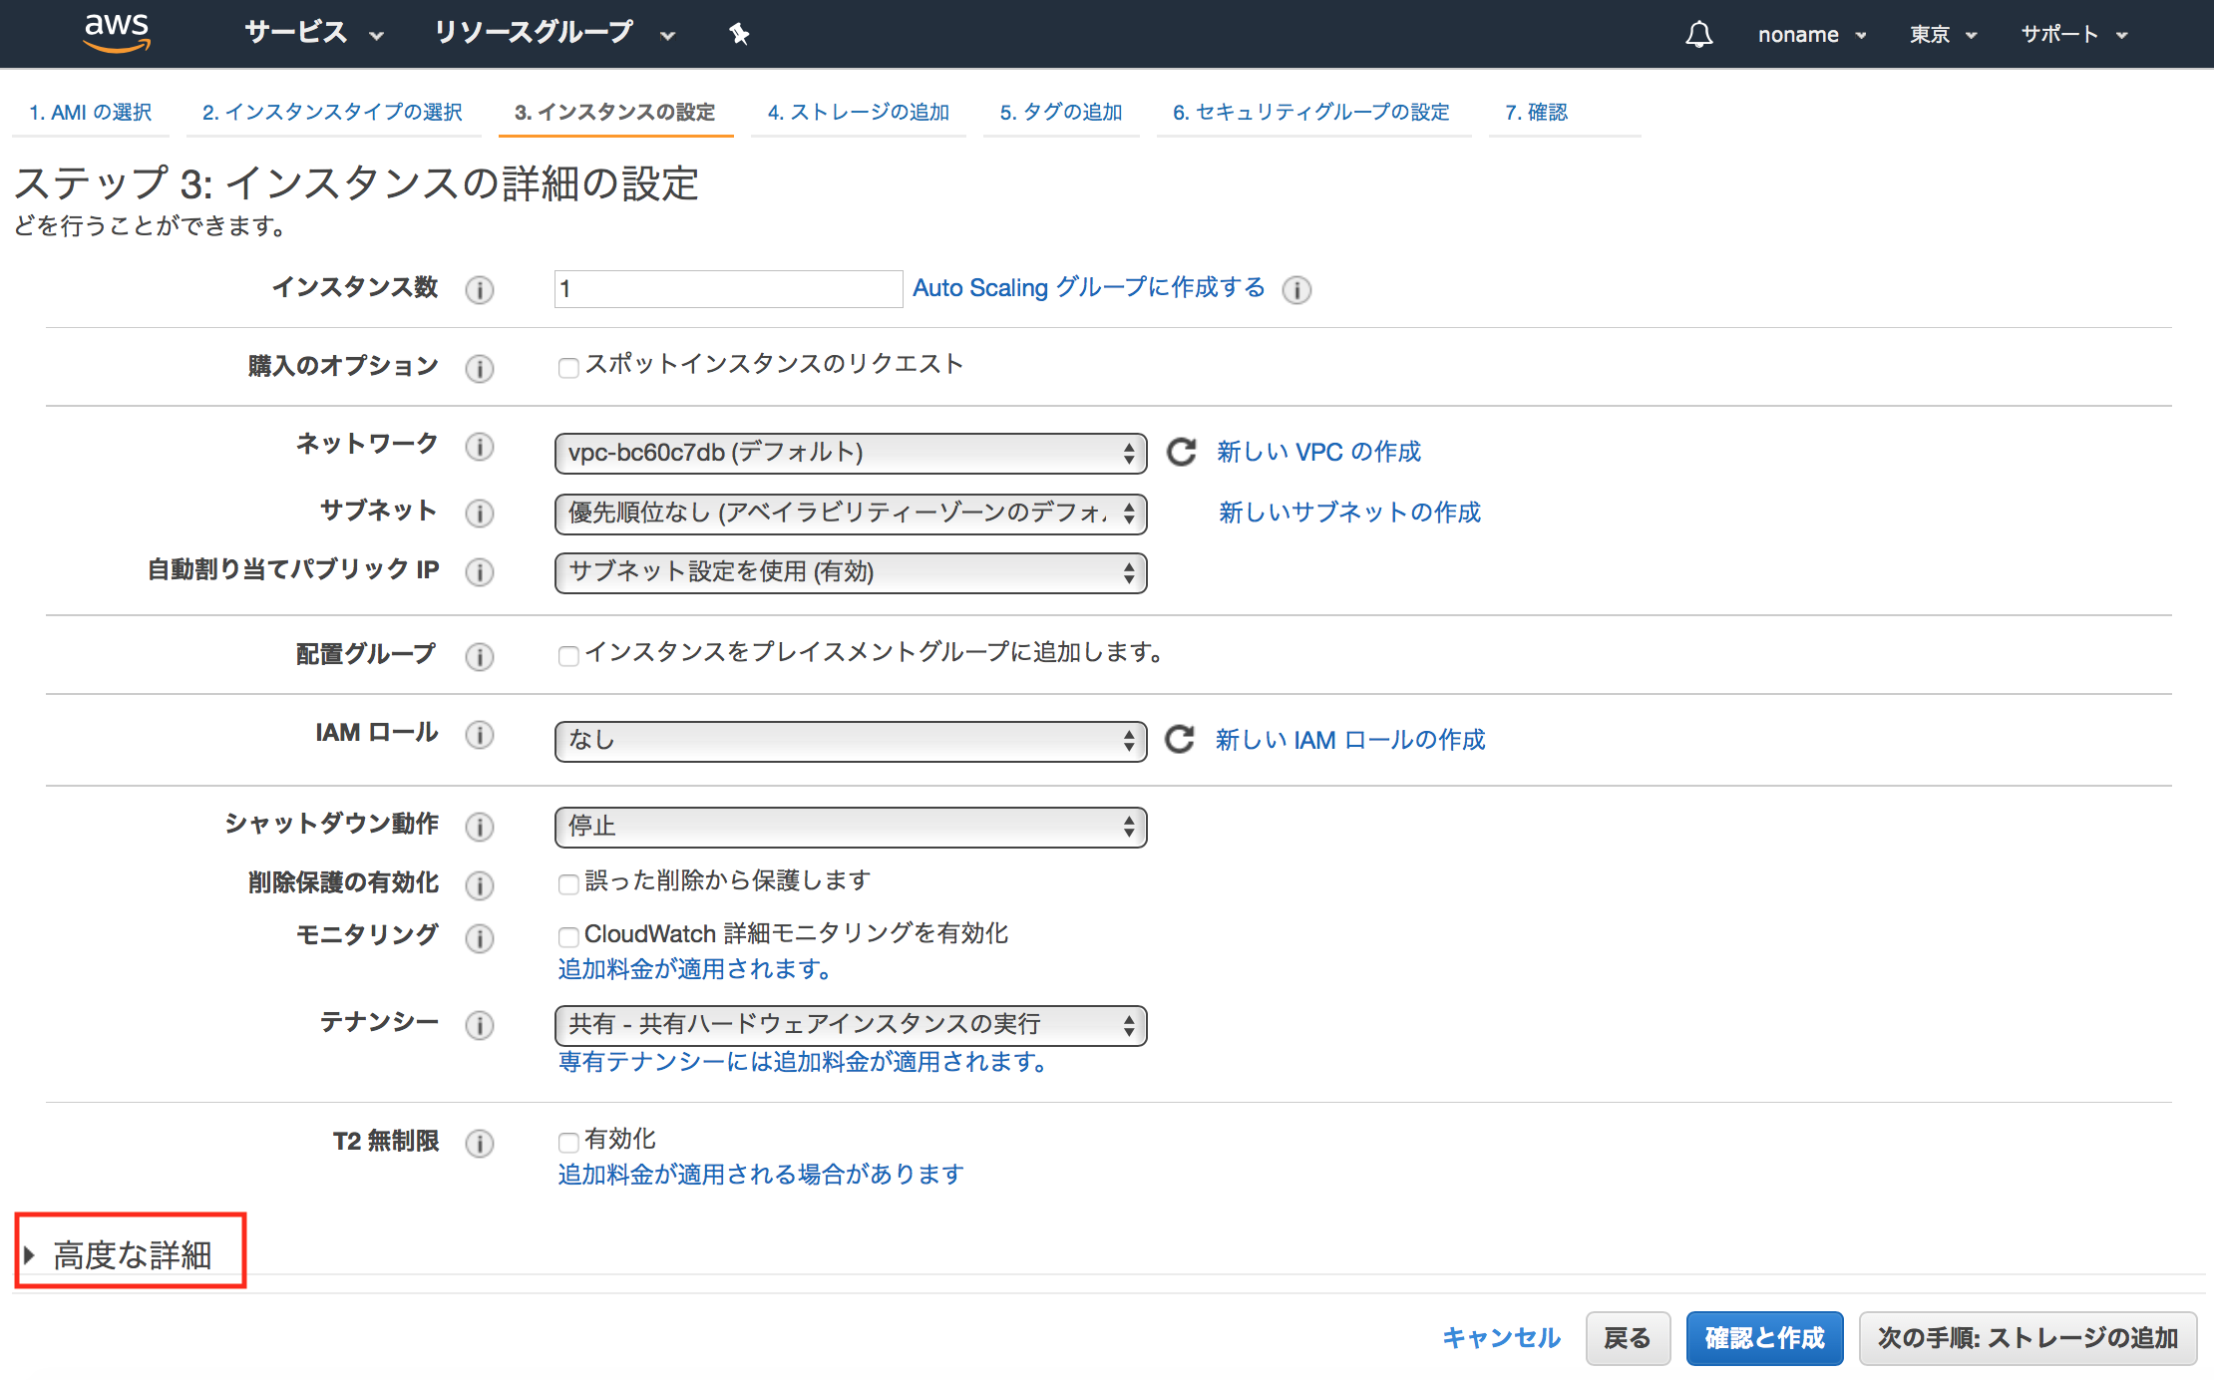2214x1380 pixels.
Task: Open the ネットワーク VPC dropdown
Action: point(851,453)
